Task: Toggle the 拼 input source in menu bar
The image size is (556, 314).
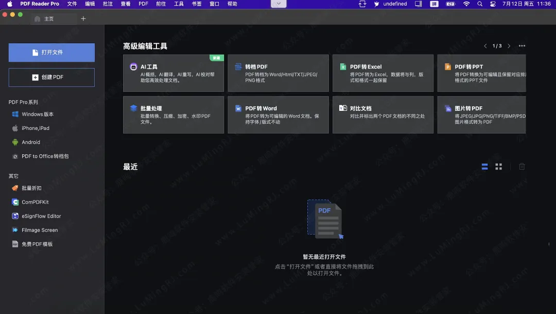Action: tap(434, 4)
